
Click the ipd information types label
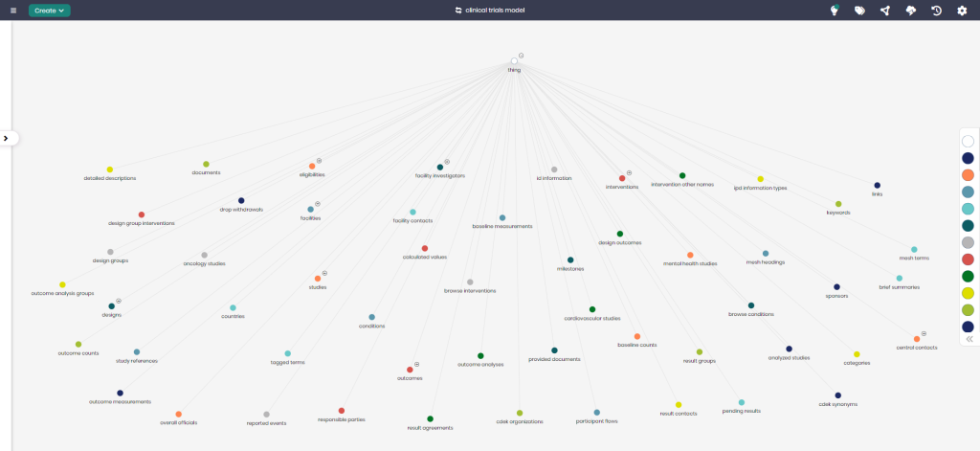[x=760, y=188]
